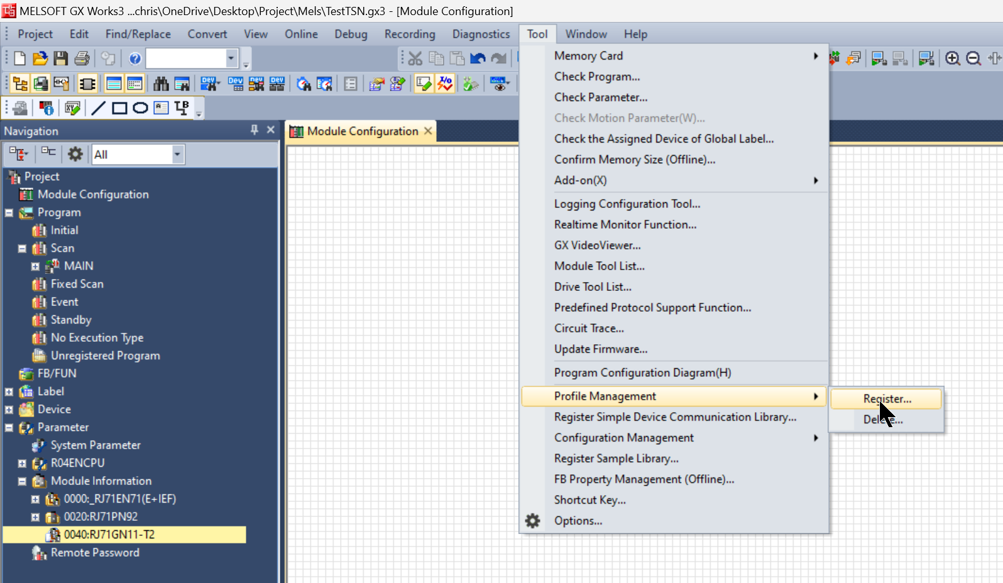Click Register... in Profile Management submenu
The image size is (1003, 583).
point(886,399)
